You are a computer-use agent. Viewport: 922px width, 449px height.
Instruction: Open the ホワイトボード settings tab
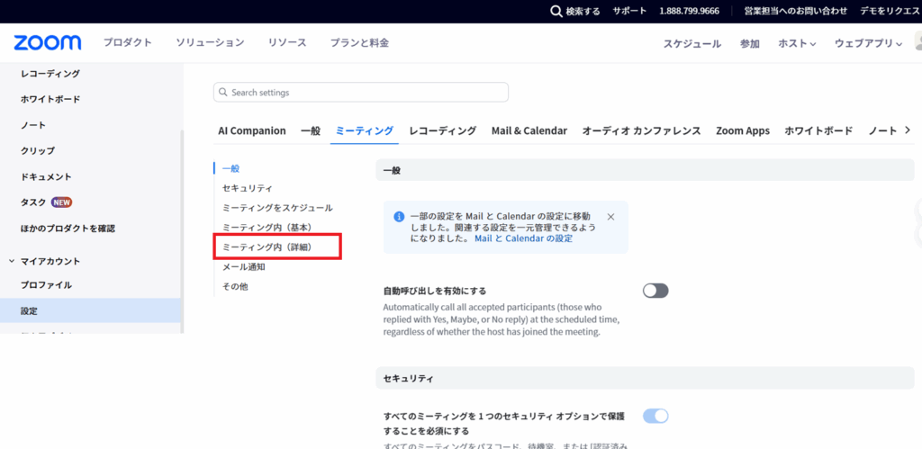click(x=818, y=130)
